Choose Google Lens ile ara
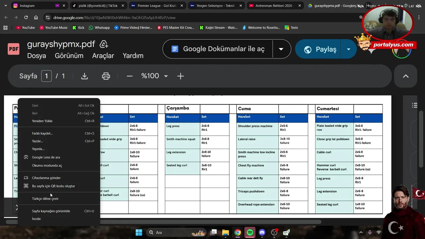The image size is (425, 239). pyautogui.click(x=59, y=157)
